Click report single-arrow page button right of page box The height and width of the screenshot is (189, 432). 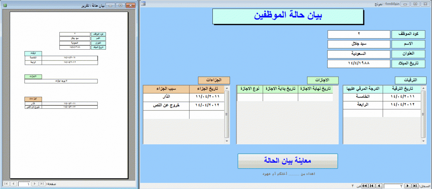point(35,184)
